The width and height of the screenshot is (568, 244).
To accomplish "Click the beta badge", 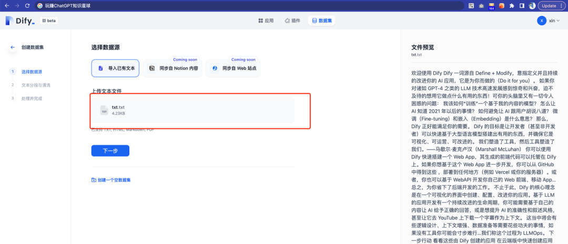I will [x=49, y=21].
